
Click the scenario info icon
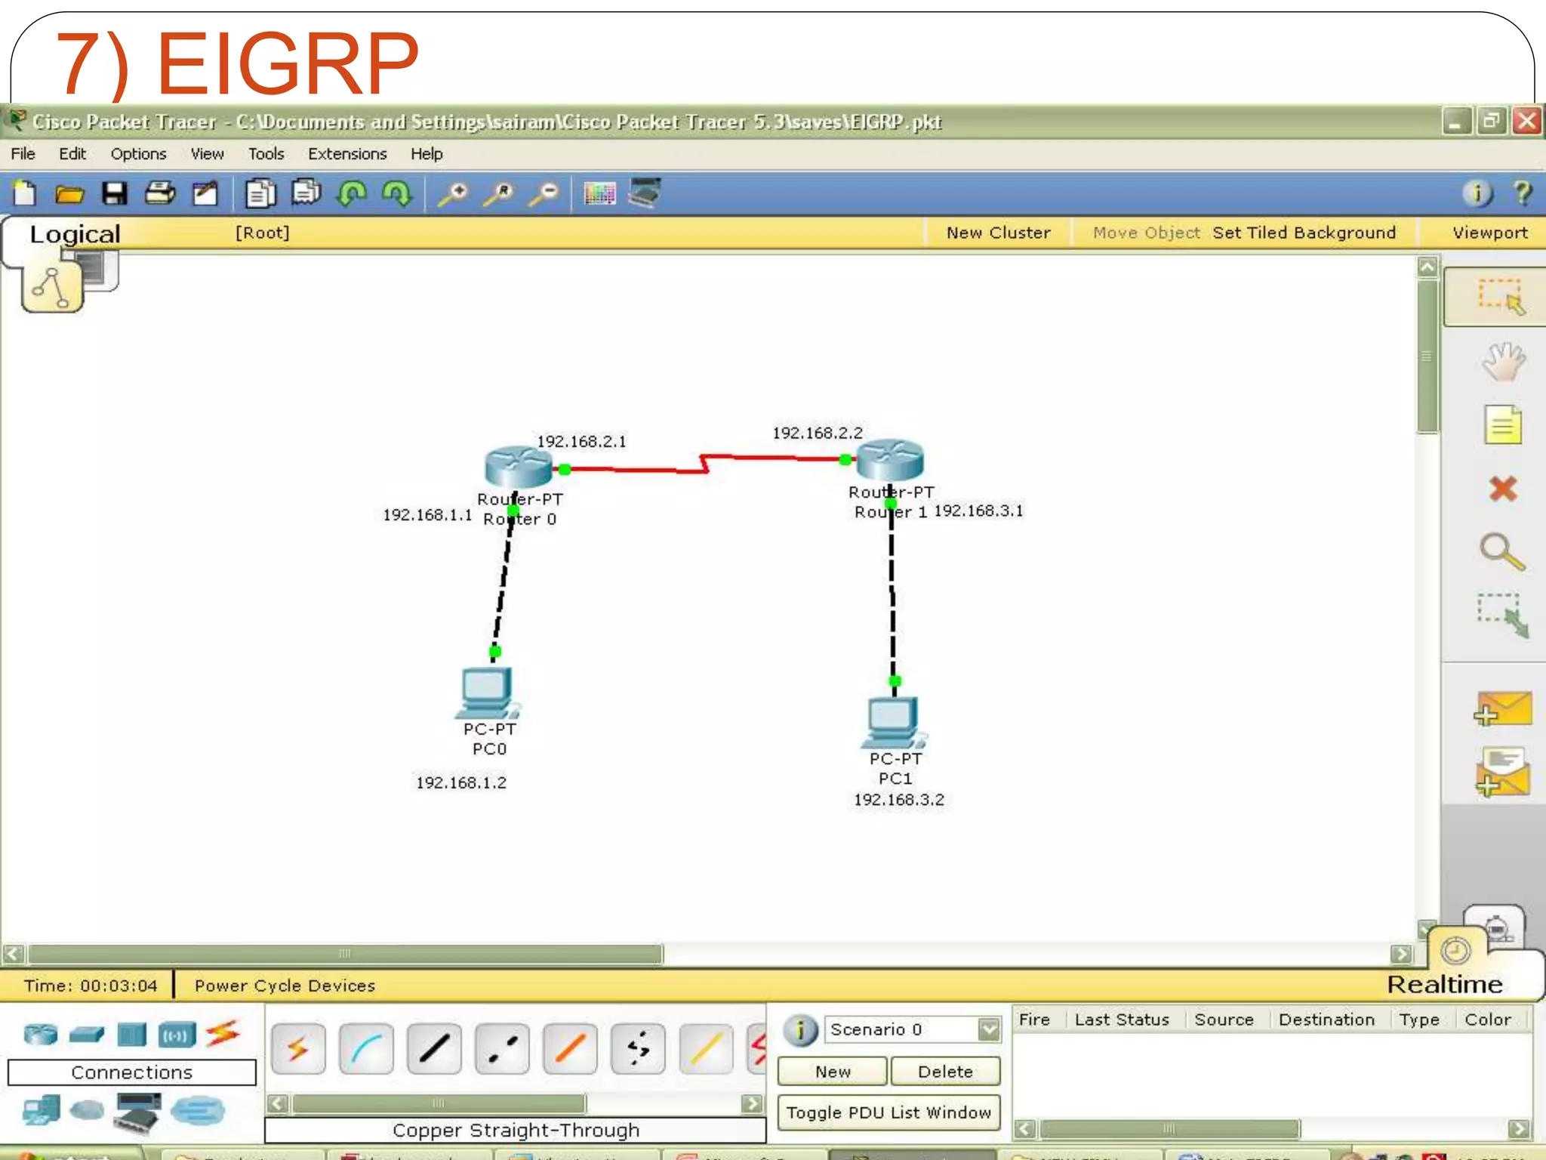[801, 1031]
